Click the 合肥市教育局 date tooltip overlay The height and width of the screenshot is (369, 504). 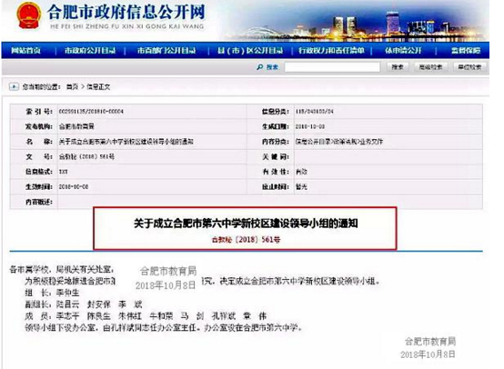pos(166,278)
